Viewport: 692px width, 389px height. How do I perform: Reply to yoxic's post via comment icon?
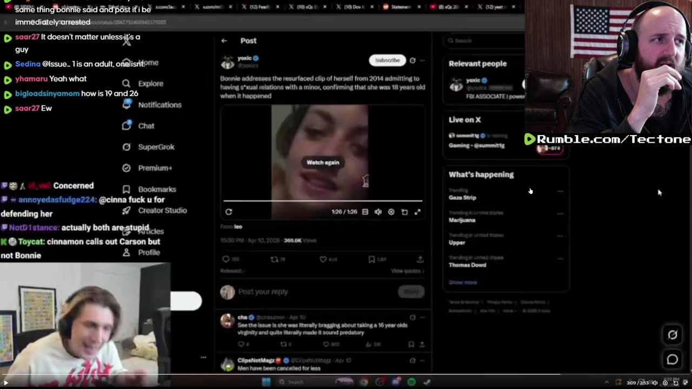click(226, 259)
